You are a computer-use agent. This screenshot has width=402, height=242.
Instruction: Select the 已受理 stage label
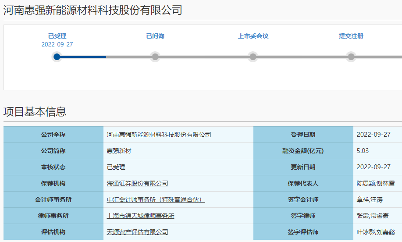57,36
